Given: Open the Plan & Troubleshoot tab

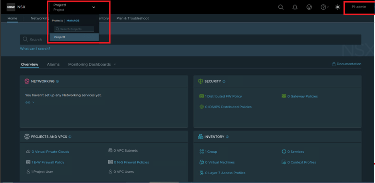Looking at the screenshot, I should coord(133,18).
